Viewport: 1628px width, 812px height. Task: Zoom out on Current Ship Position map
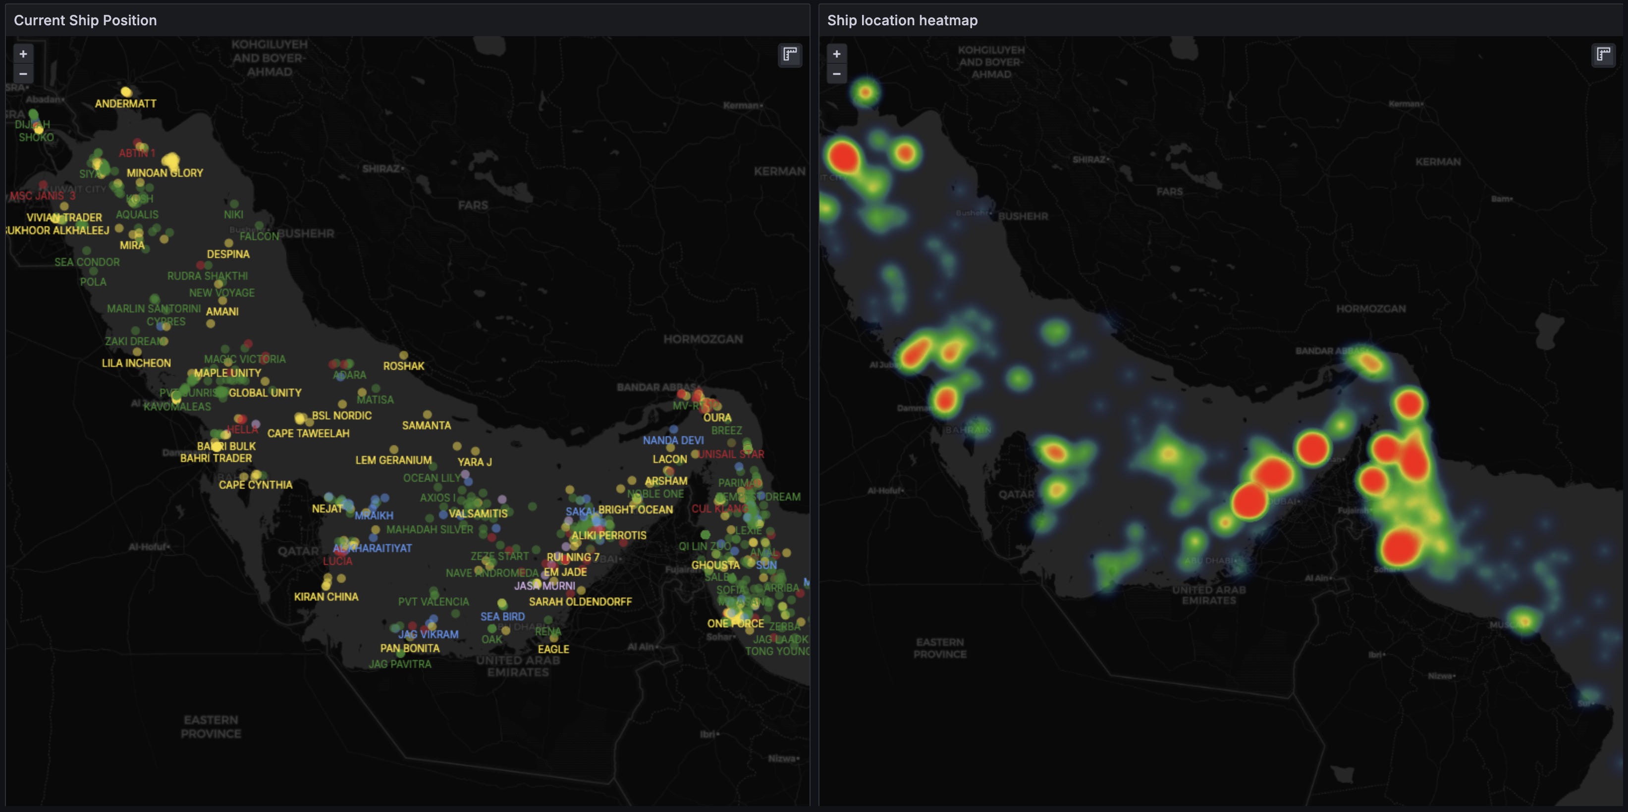point(23,74)
